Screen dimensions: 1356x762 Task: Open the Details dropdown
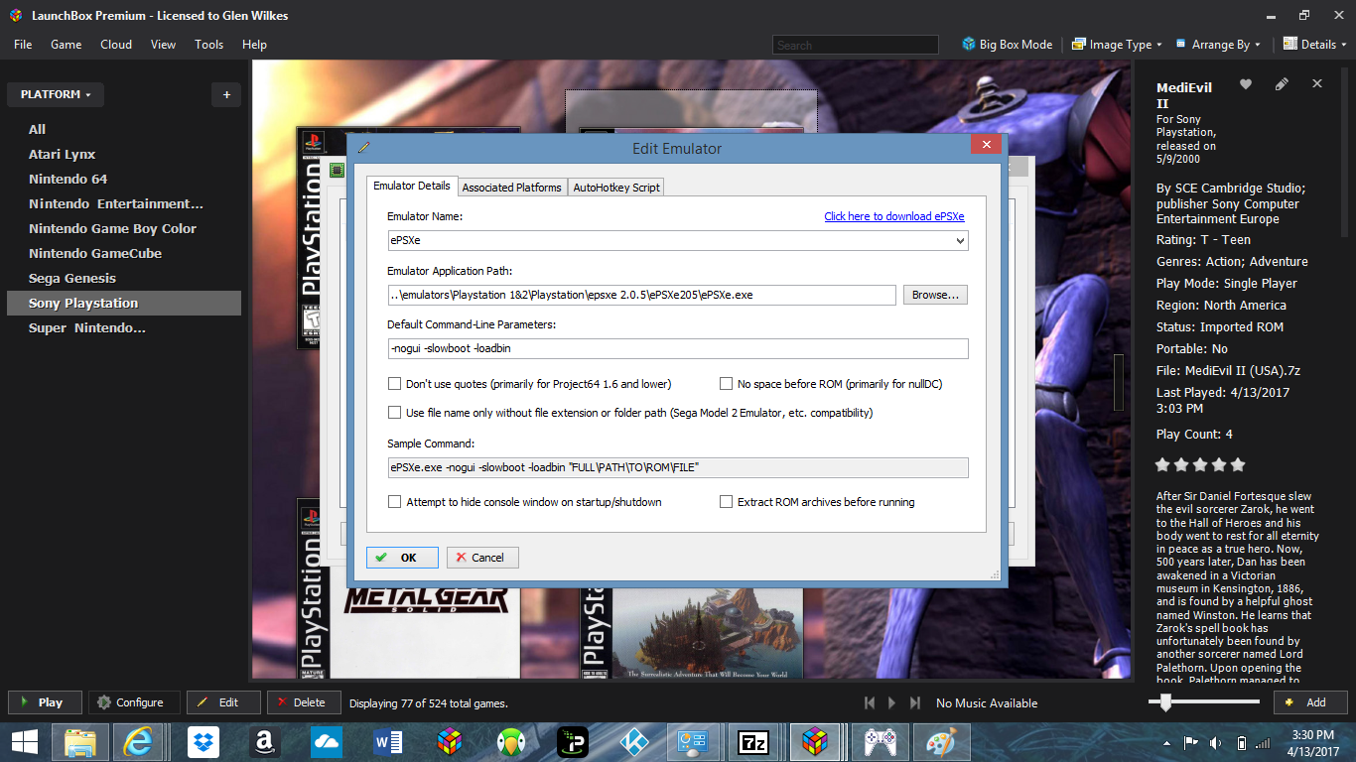[x=1316, y=45]
